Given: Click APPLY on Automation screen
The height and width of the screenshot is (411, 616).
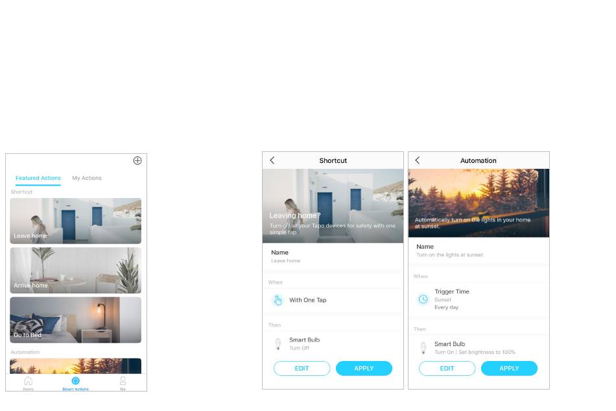Looking at the screenshot, I should click(509, 369).
